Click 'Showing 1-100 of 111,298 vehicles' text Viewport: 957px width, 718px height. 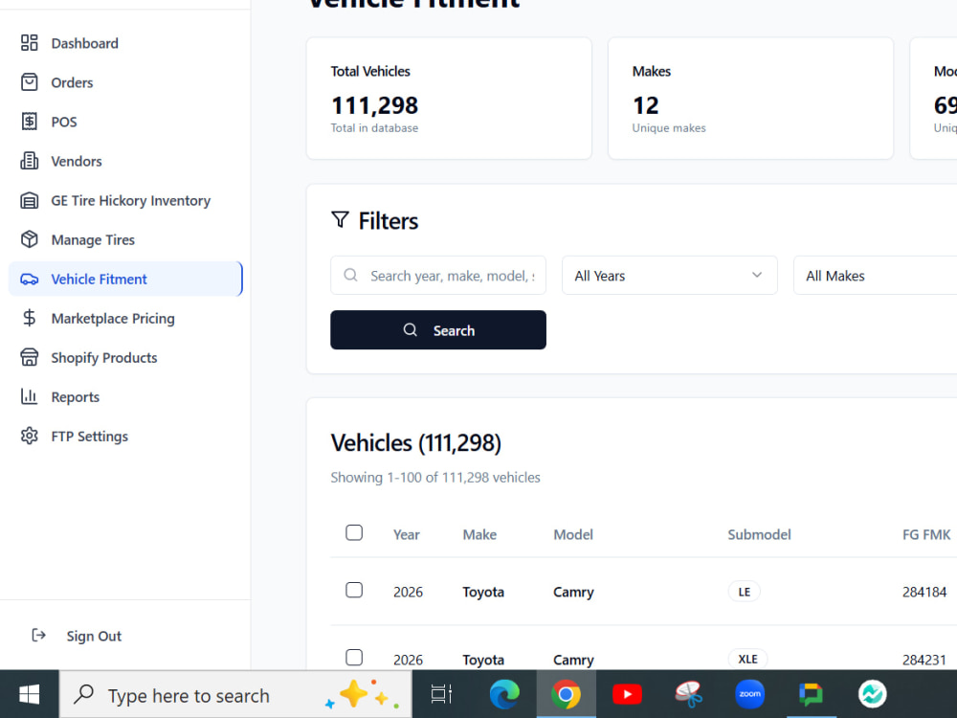tap(435, 478)
